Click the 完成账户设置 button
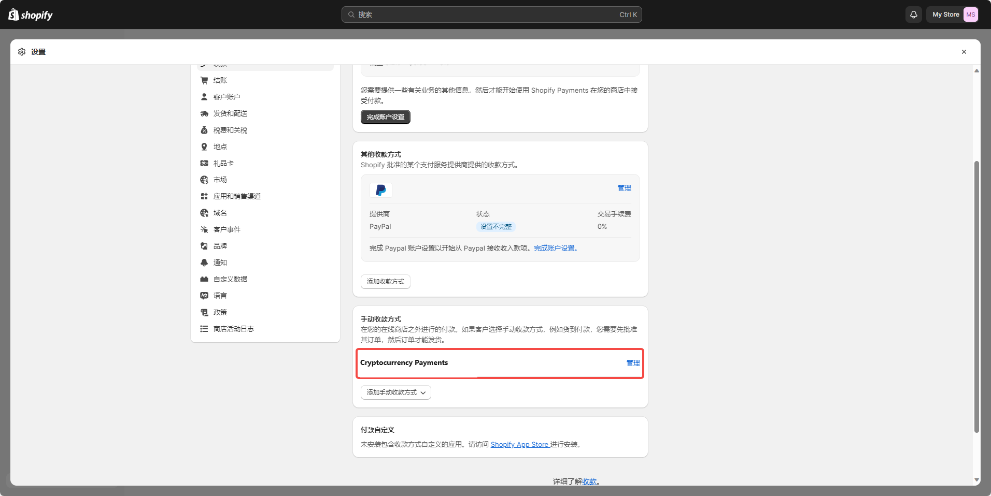This screenshot has width=991, height=496. click(386, 117)
